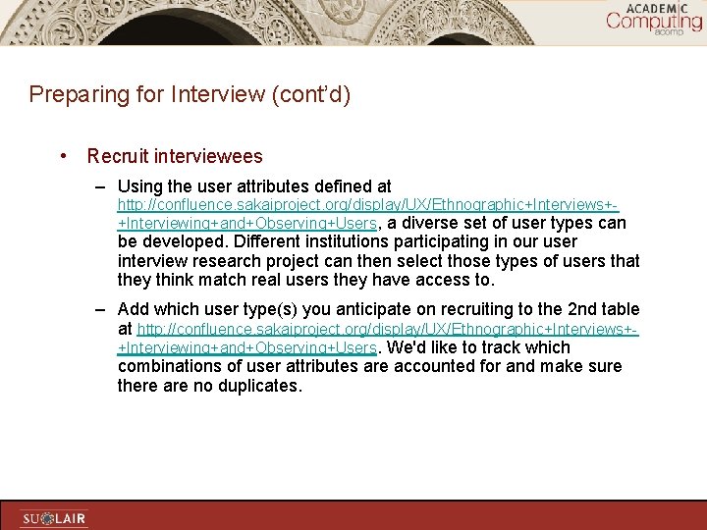
Task: Click the Academic Computing logo
Action: (x=654, y=20)
